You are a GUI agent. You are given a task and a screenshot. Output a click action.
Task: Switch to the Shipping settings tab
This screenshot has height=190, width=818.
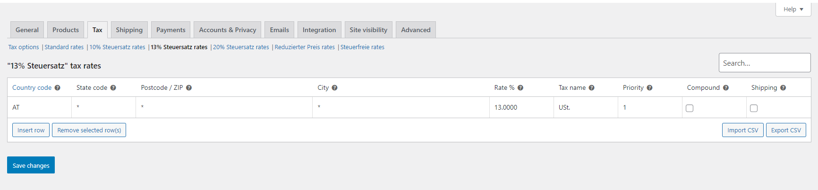pyautogui.click(x=129, y=30)
